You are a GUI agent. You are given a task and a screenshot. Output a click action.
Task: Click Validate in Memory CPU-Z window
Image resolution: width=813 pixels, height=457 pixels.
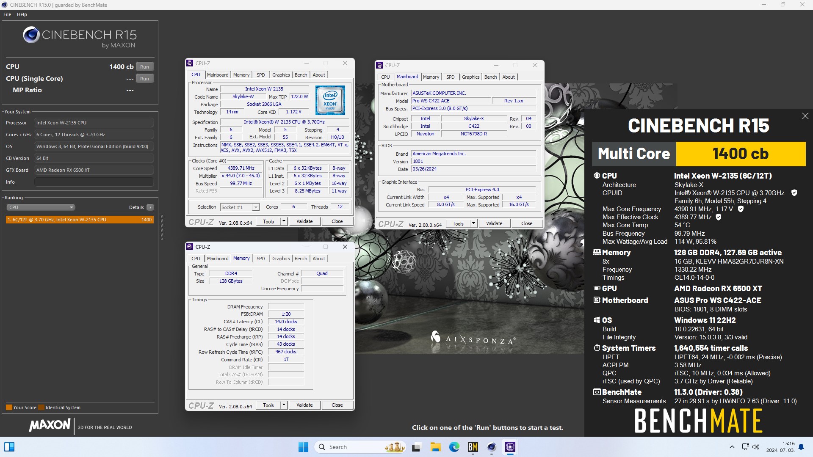point(304,405)
